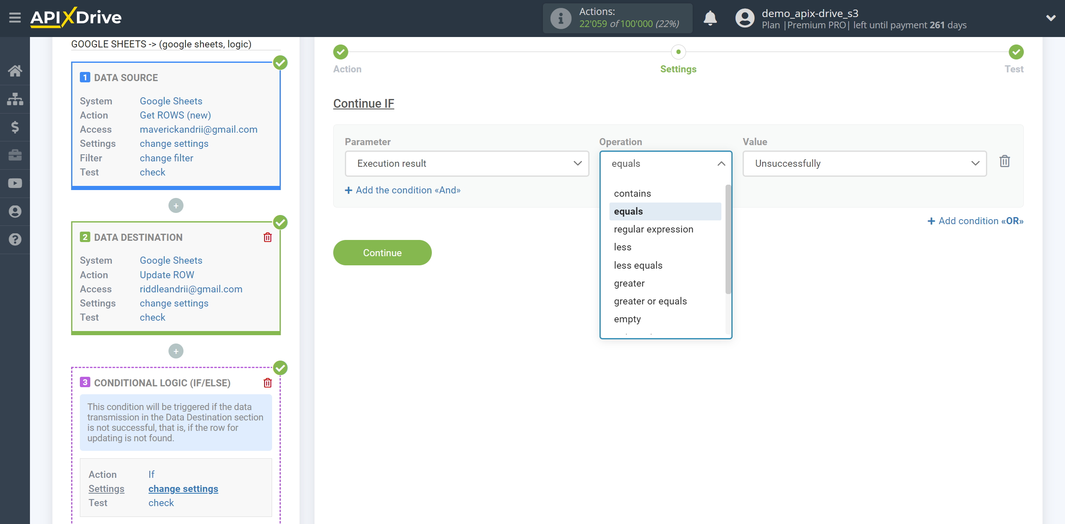This screenshot has height=524, width=1065.
Task: Click the Continue button to proceed
Action: [x=382, y=252]
